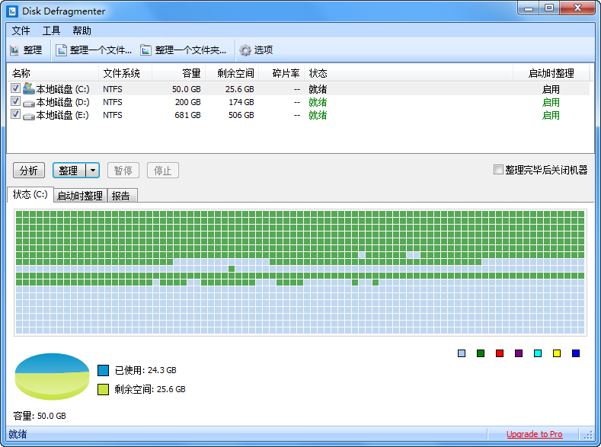Image resolution: width=601 pixels, height=447 pixels.
Task: Click the 就绪 status bar text
Action: [x=18, y=434]
